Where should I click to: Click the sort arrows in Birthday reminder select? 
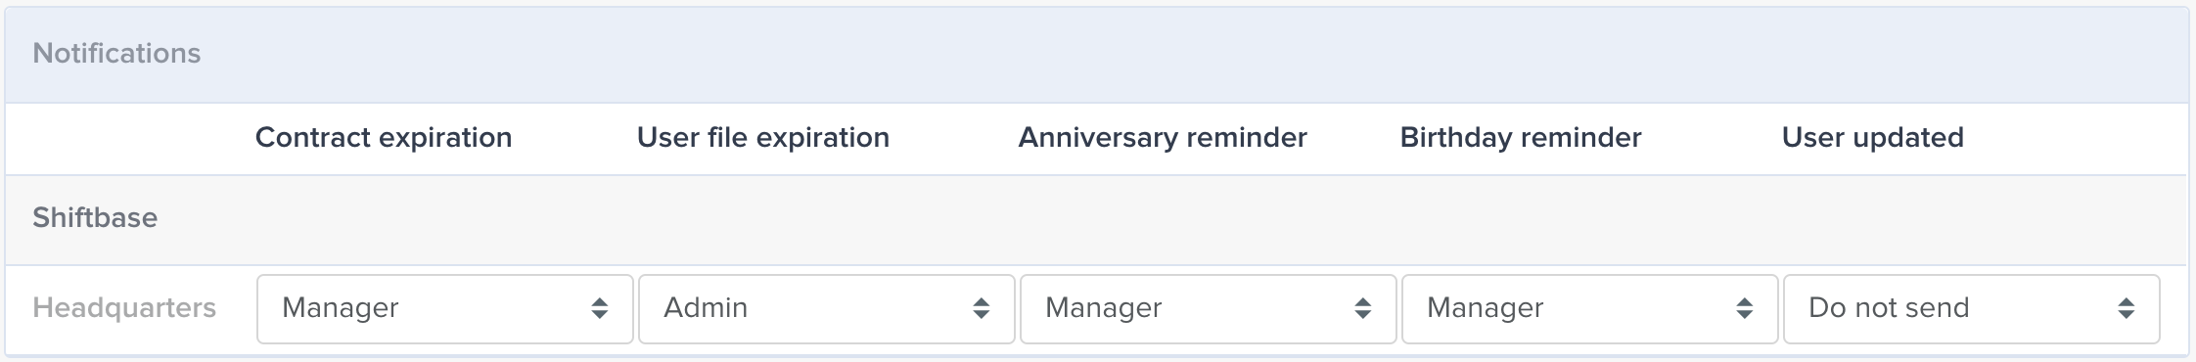(x=1744, y=309)
